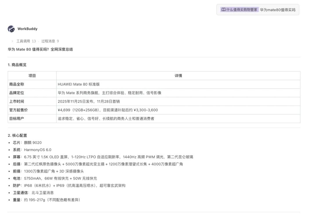Screen dimensions: 313x214
Task: Click the 2. 核心配置 section heading
Action: pyautogui.click(x=17, y=135)
